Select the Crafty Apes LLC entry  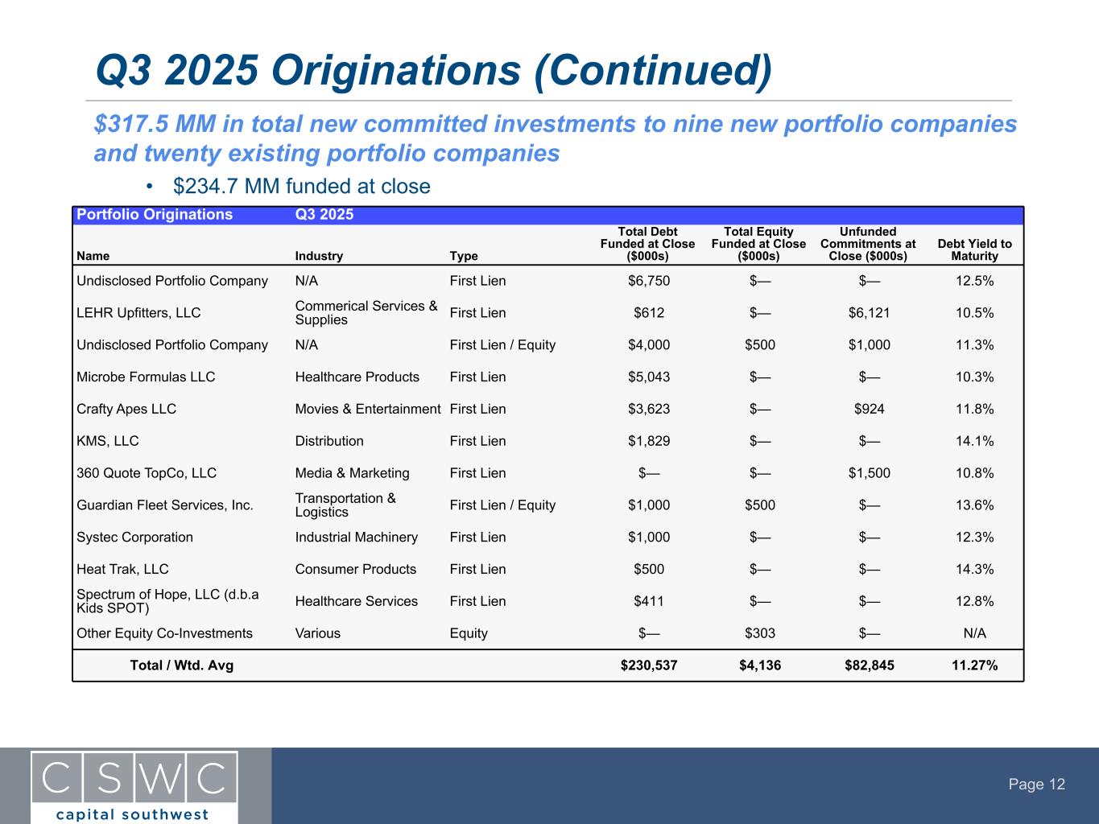click(x=126, y=410)
